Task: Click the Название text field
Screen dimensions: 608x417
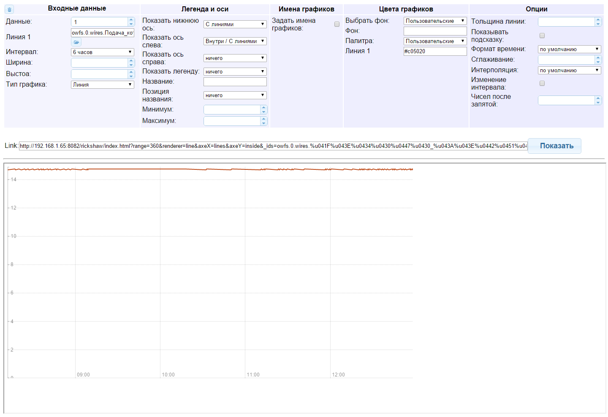Action: coord(235,82)
